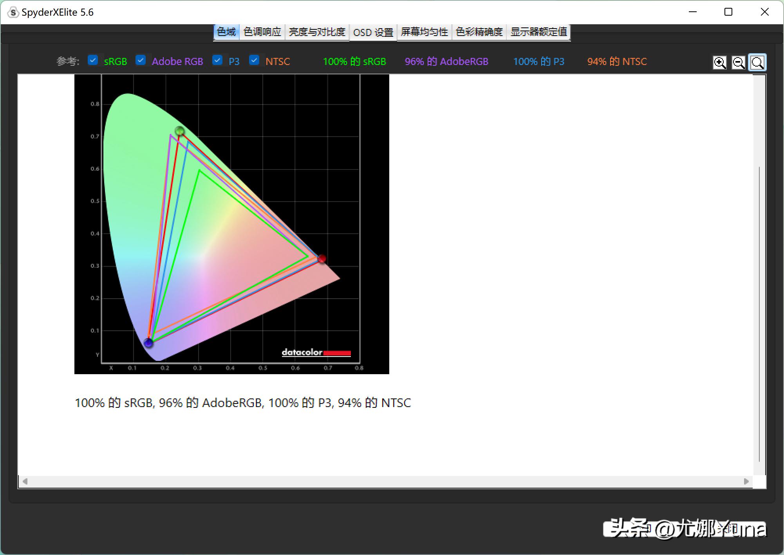
Task: Open the 屏幕均匀性 tab
Action: tap(424, 32)
